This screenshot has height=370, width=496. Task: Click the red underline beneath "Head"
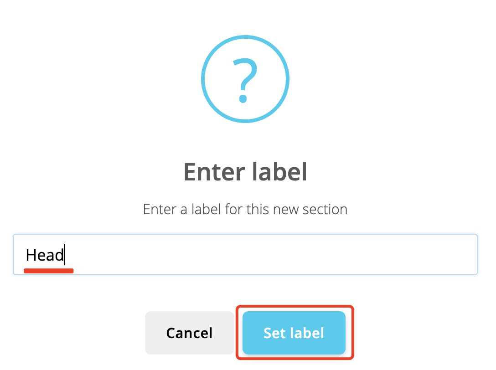tap(49, 271)
